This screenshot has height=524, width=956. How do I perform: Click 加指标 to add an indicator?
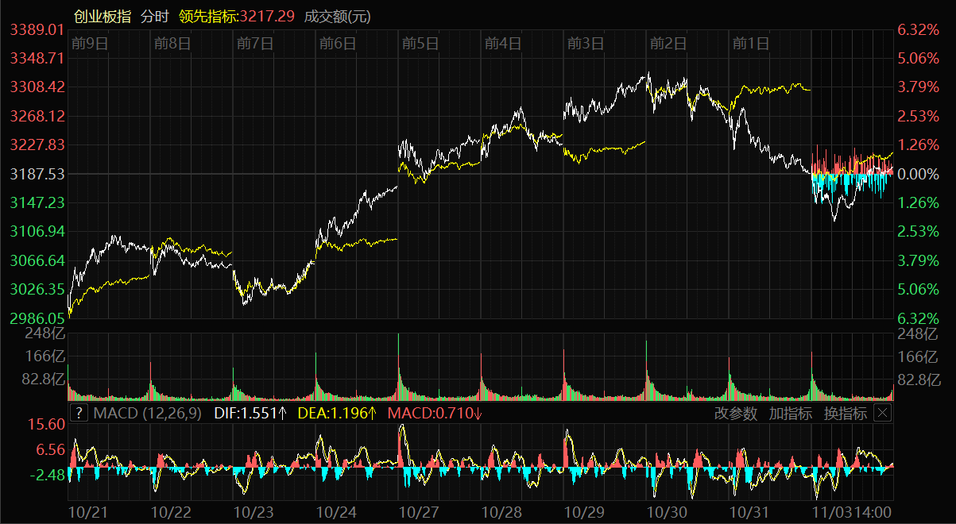(x=790, y=413)
